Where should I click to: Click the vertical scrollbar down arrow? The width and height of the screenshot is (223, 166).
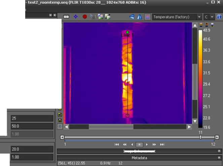[x=195, y=121]
